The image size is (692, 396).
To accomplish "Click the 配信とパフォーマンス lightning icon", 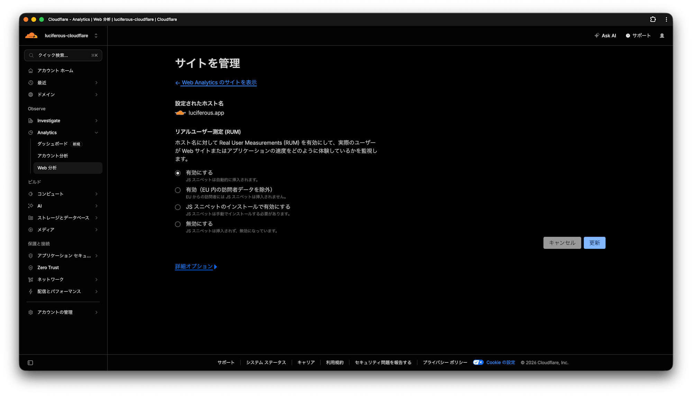I will pyautogui.click(x=30, y=291).
